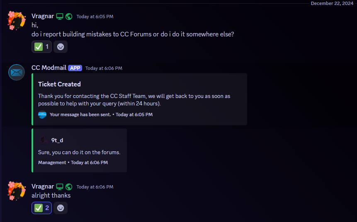Screen dimensions: 357x222
Task: Open the CC Modmail envelope avatar
Action: [x=17, y=72]
